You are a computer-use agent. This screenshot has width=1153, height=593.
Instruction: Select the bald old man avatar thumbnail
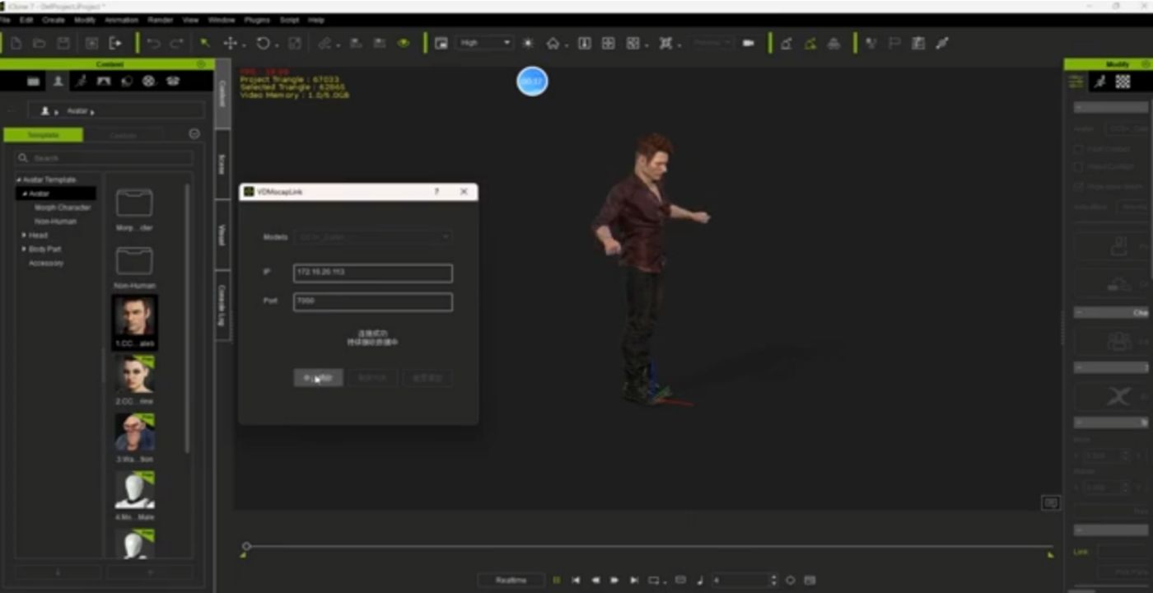[x=135, y=432]
